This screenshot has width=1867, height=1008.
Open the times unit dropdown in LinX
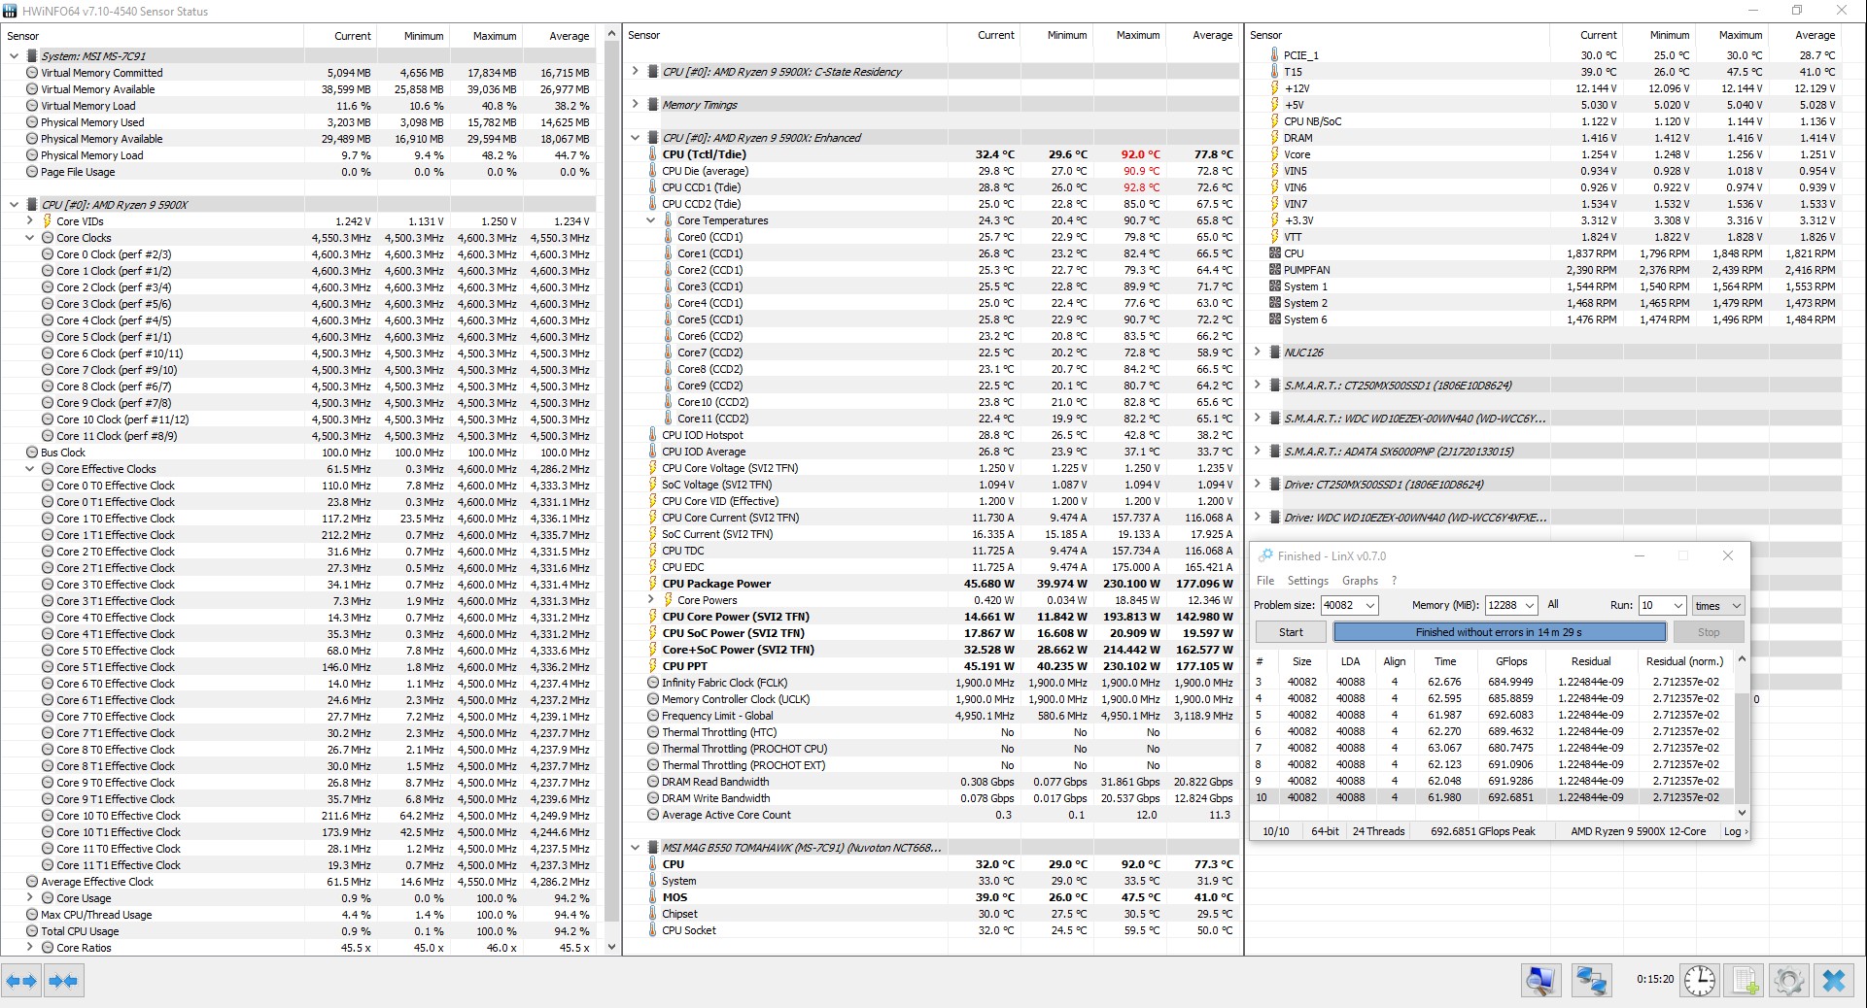pos(1718,606)
